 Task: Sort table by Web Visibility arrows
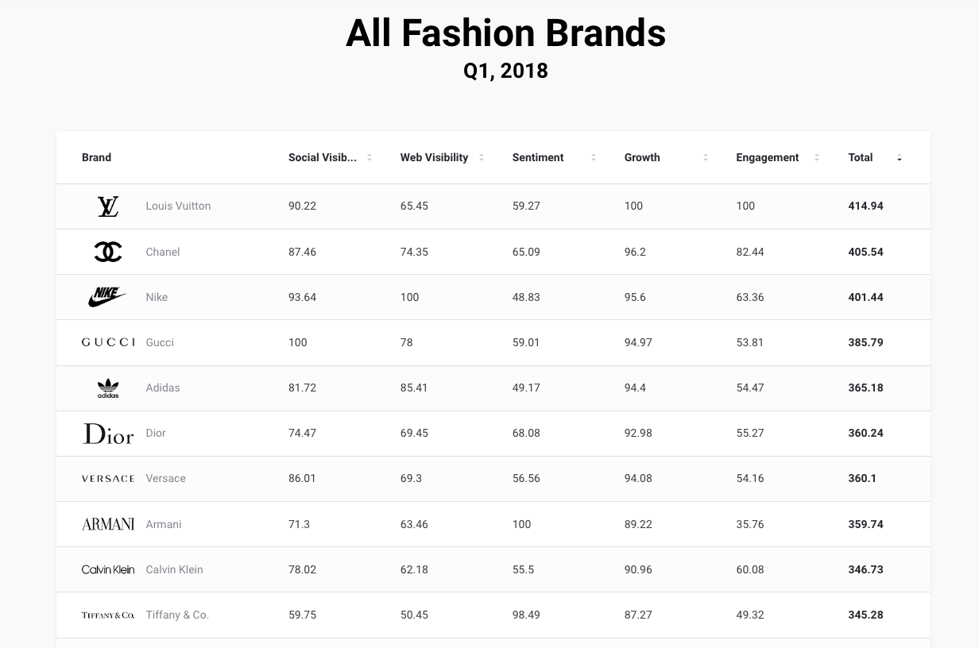tap(482, 157)
